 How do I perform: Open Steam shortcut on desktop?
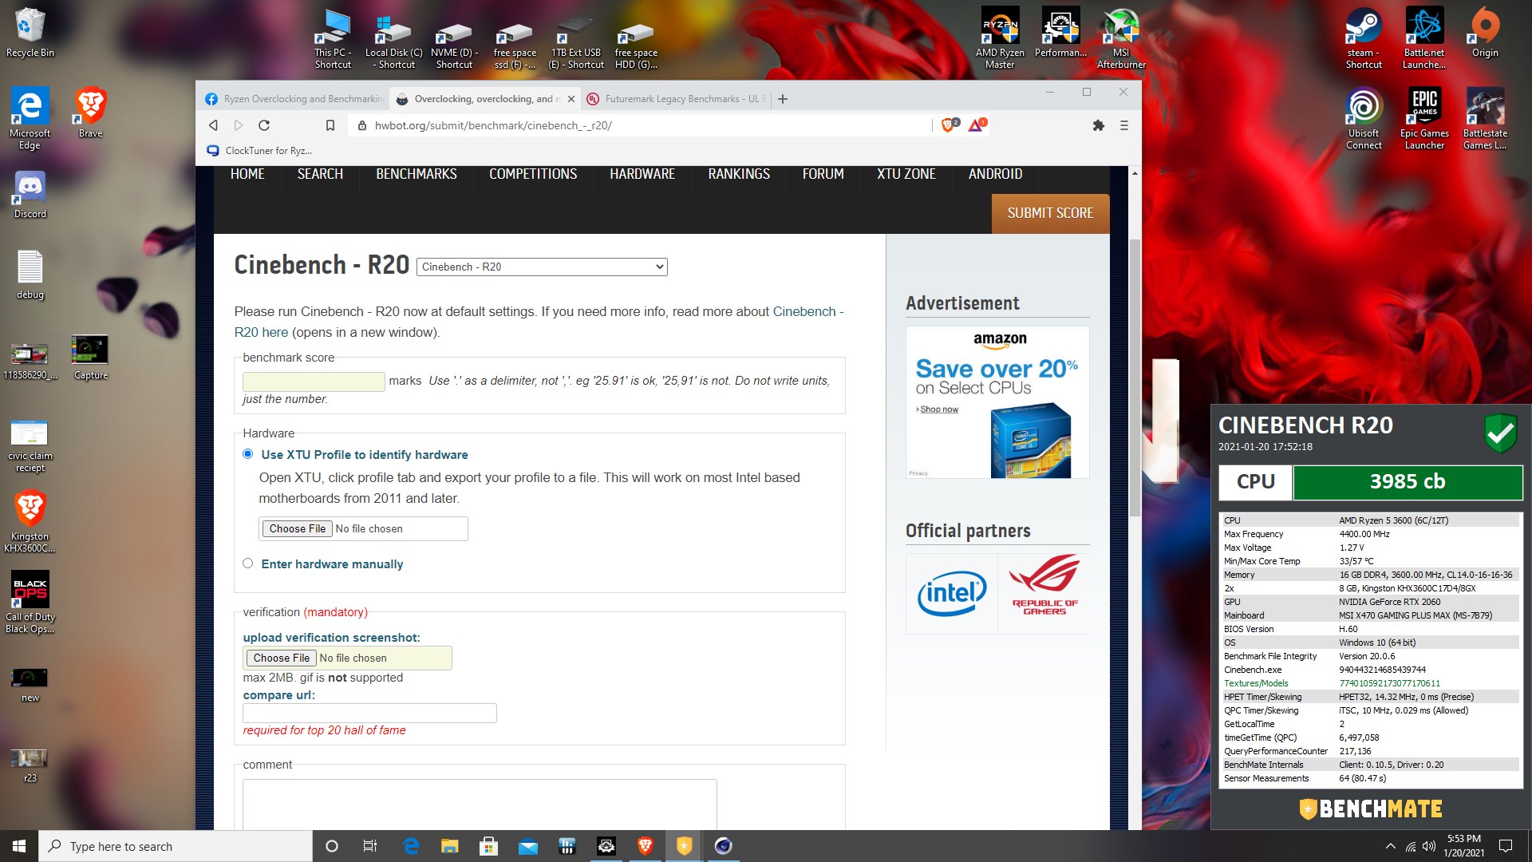coord(1364,39)
